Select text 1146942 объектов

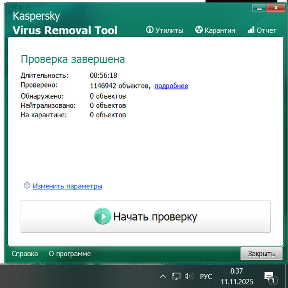click(119, 86)
